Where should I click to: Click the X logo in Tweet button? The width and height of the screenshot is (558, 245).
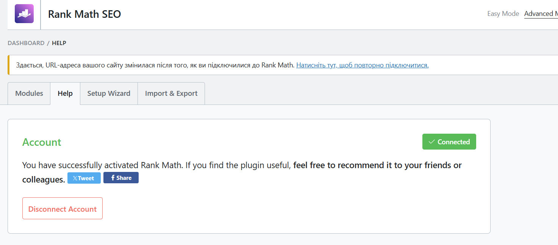(x=75, y=178)
